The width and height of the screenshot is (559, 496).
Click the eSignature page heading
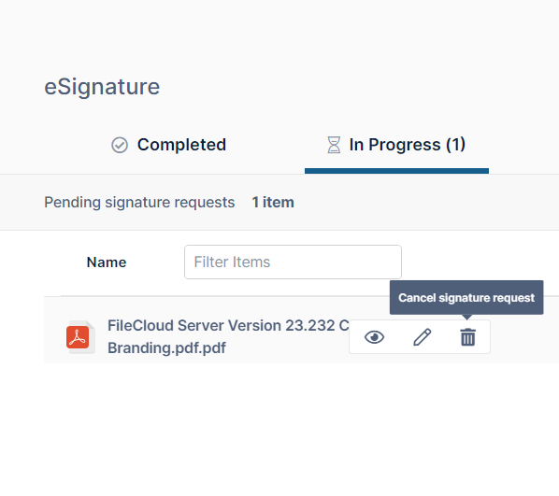tap(102, 87)
